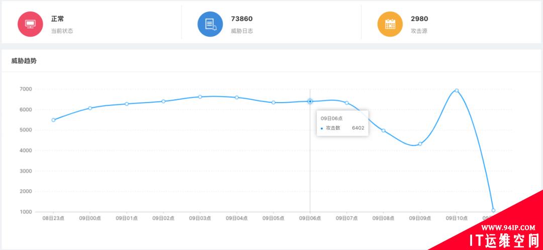Viewport: 543px width, 250px height.
Task: Click the blue threat log icon
Action: pyautogui.click(x=210, y=24)
